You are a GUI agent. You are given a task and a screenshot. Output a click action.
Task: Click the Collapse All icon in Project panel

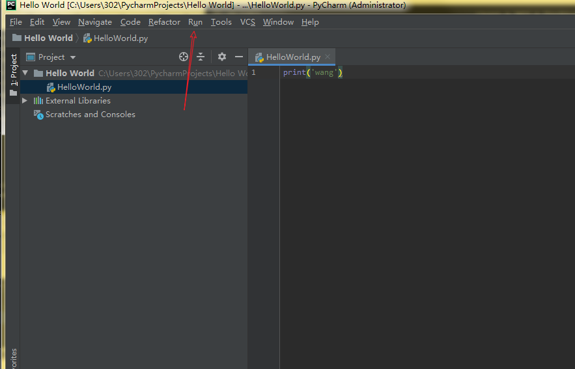(x=201, y=57)
